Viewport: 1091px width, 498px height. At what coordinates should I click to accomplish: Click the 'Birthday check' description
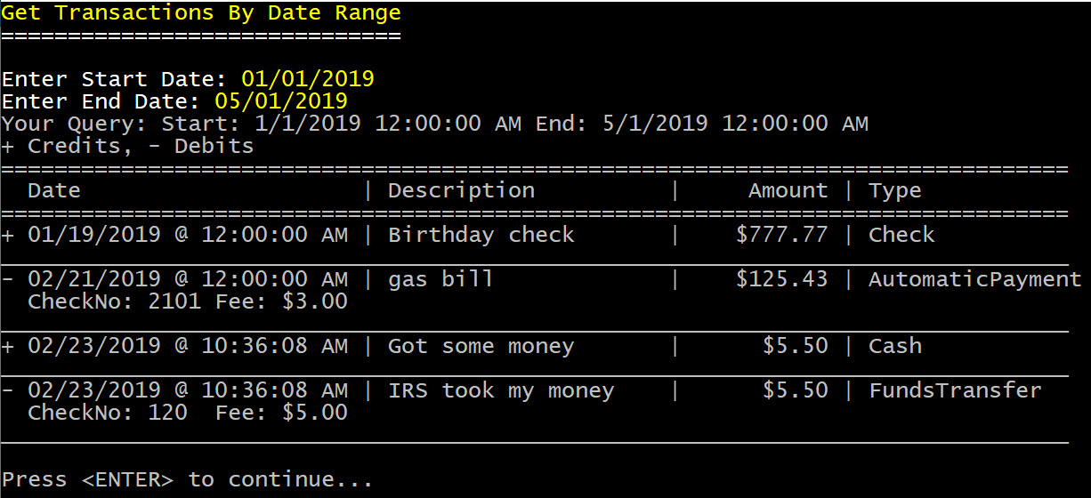click(x=481, y=235)
